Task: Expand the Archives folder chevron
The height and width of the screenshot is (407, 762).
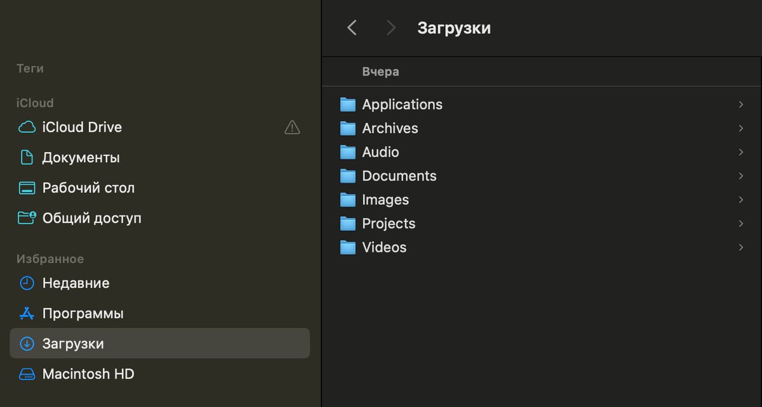Action: coord(741,128)
